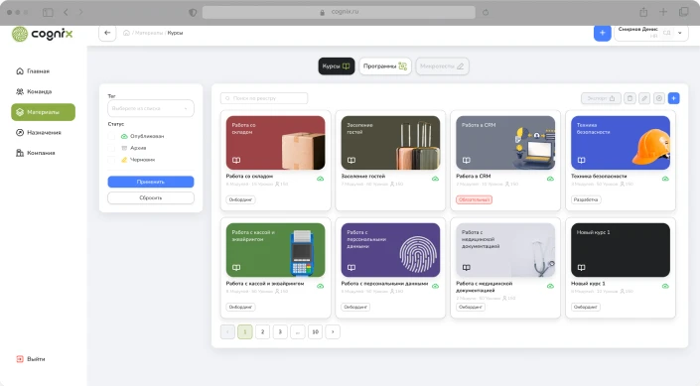
Task: Open the Работа в CRM course thumbnail
Action: 505,143
